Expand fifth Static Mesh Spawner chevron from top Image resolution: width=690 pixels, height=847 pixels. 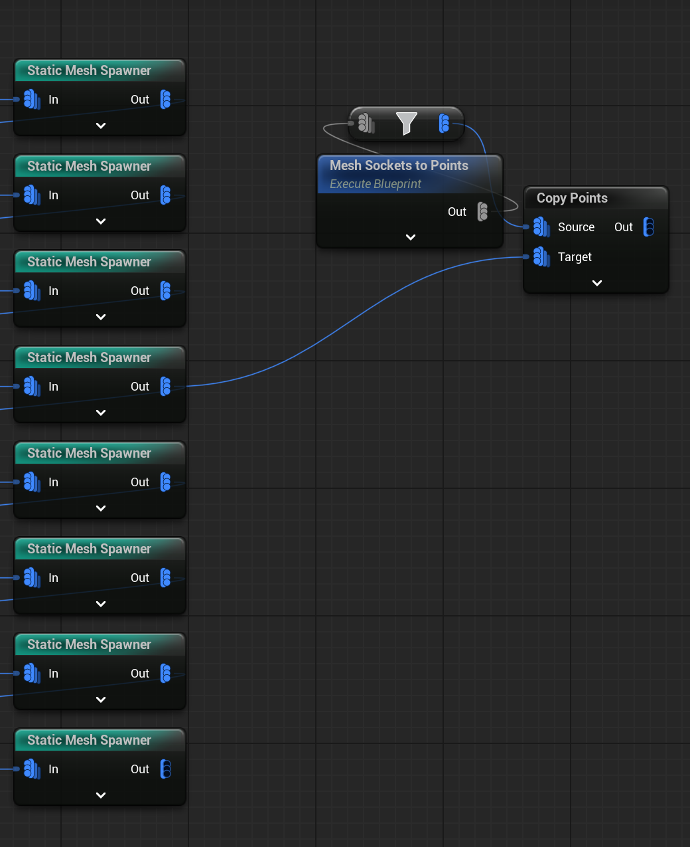pos(101,508)
